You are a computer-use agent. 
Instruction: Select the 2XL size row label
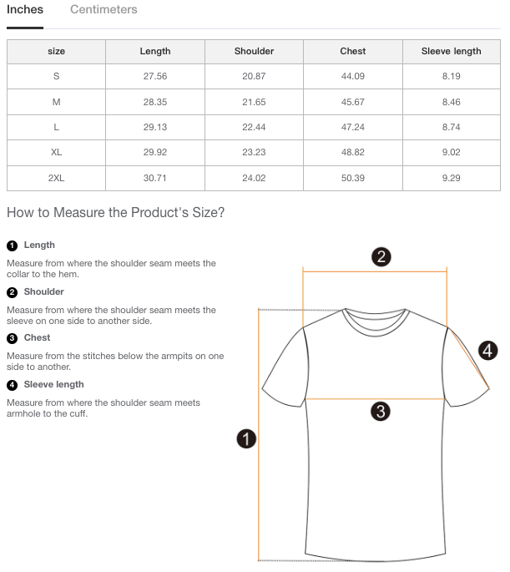point(56,179)
